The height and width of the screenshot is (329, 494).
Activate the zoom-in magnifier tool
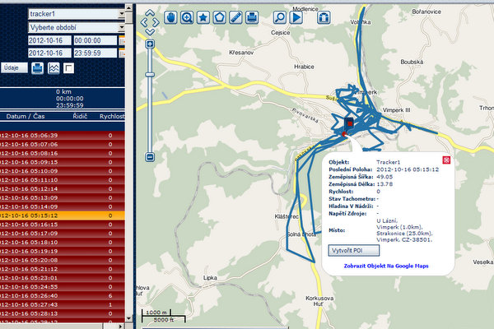pyautogui.click(x=187, y=17)
